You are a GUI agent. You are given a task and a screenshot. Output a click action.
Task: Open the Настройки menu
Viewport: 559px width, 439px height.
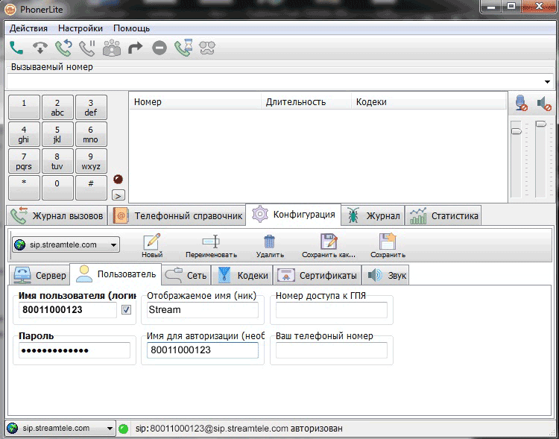pos(80,28)
